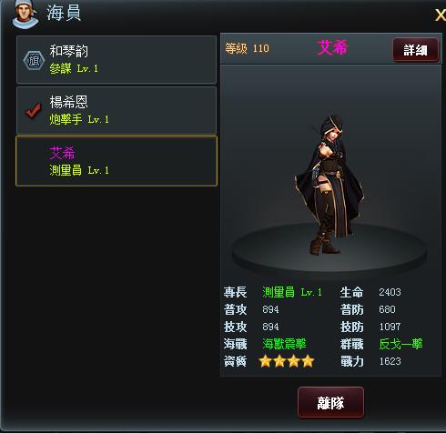446x433 pixels.
Task: Close the 海員 crew window
Action: [x=441, y=15]
